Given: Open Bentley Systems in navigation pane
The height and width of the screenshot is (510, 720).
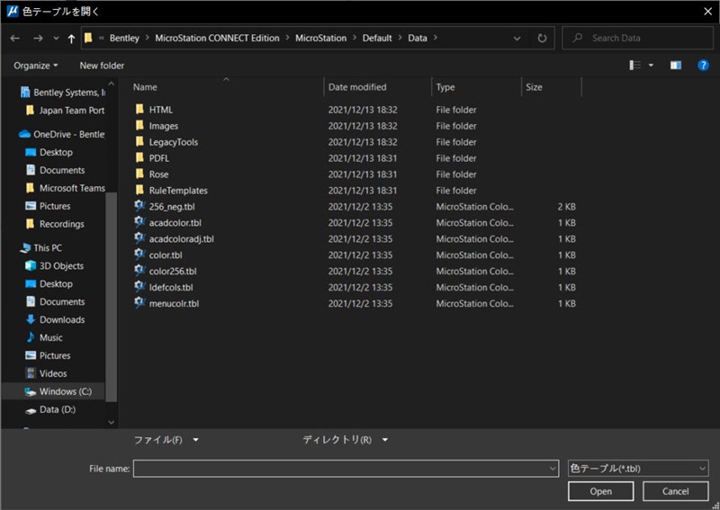Looking at the screenshot, I should (63, 93).
